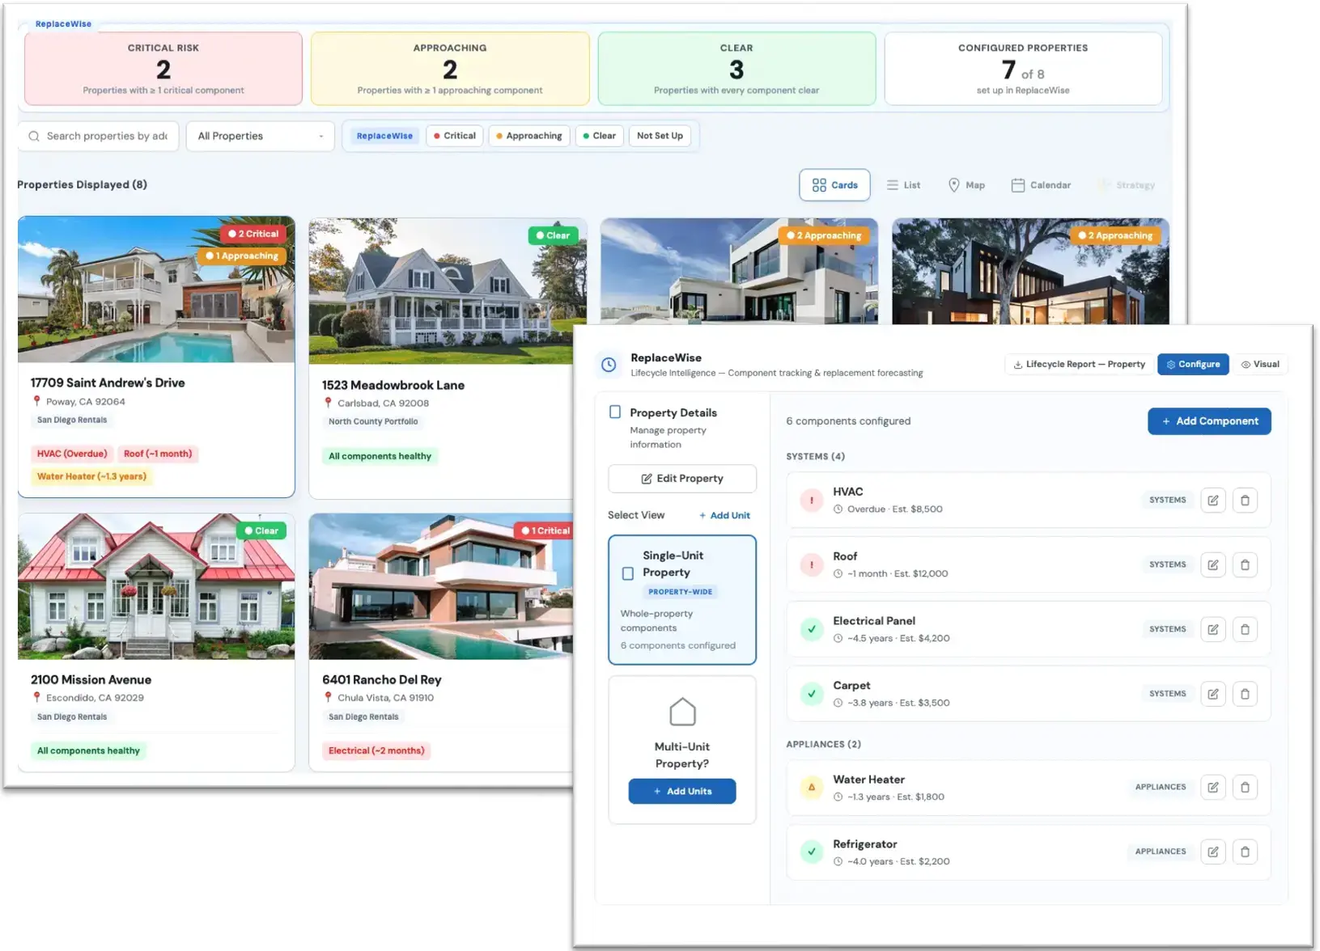The image size is (1320, 951).
Task: Check the Property Details checkbox
Action: click(615, 412)
